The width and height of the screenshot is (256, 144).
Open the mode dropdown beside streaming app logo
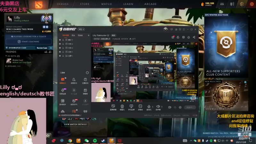(x=81, y=29)
